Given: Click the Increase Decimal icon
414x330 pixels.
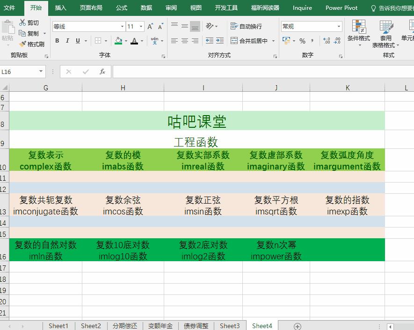Looking at the screenshot, I should [327, 41].
